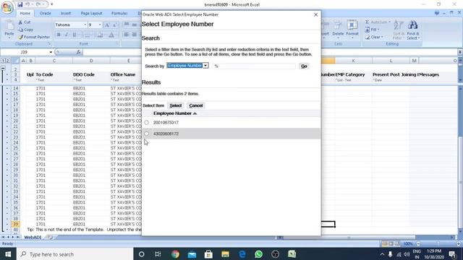
Task: Open Sort & Filter
Action: 398,30
